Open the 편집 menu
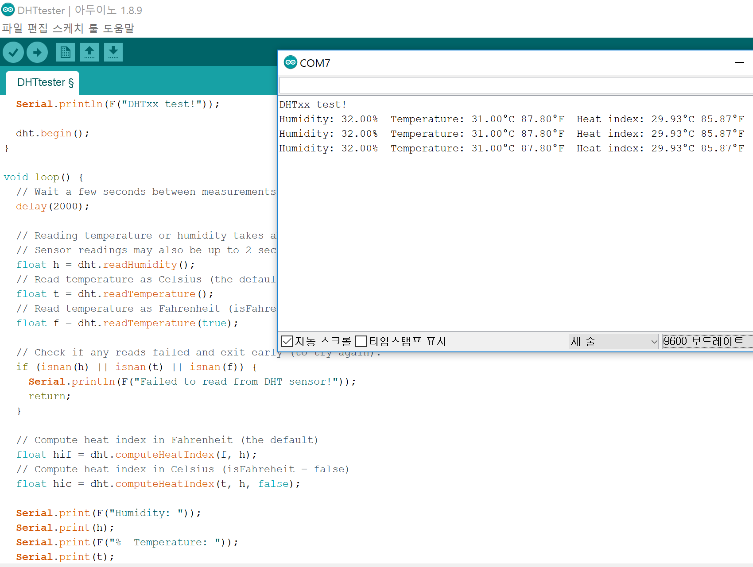753x567 pixels. 38,28
